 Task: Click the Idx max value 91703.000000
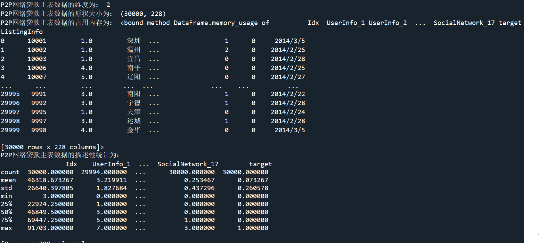(50, 228)
